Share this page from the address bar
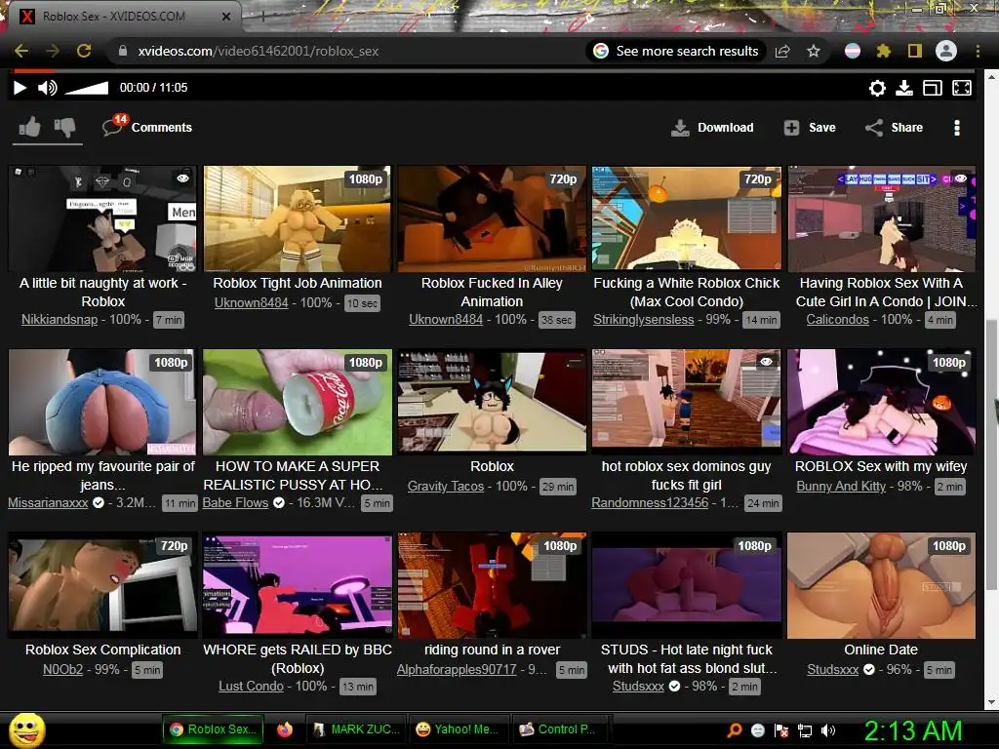The height and width of the screenshot is (749, 999). tap(783, 51)
